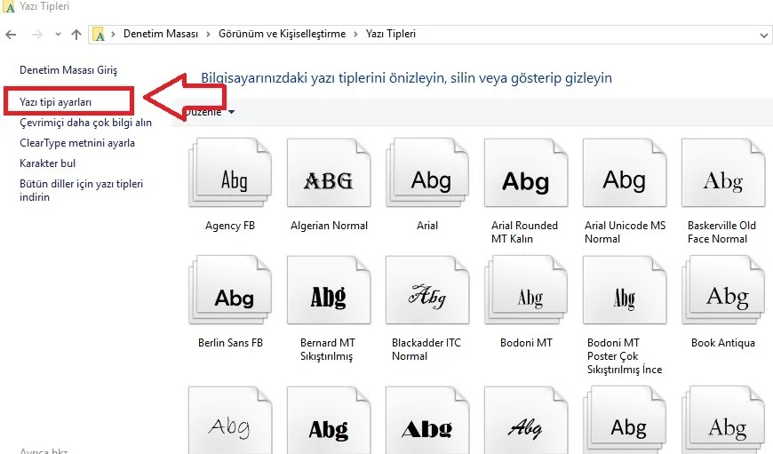Click Denetim Masası in the breadcrumb
Screen dimensions: 773x454
tap(162, 35)
